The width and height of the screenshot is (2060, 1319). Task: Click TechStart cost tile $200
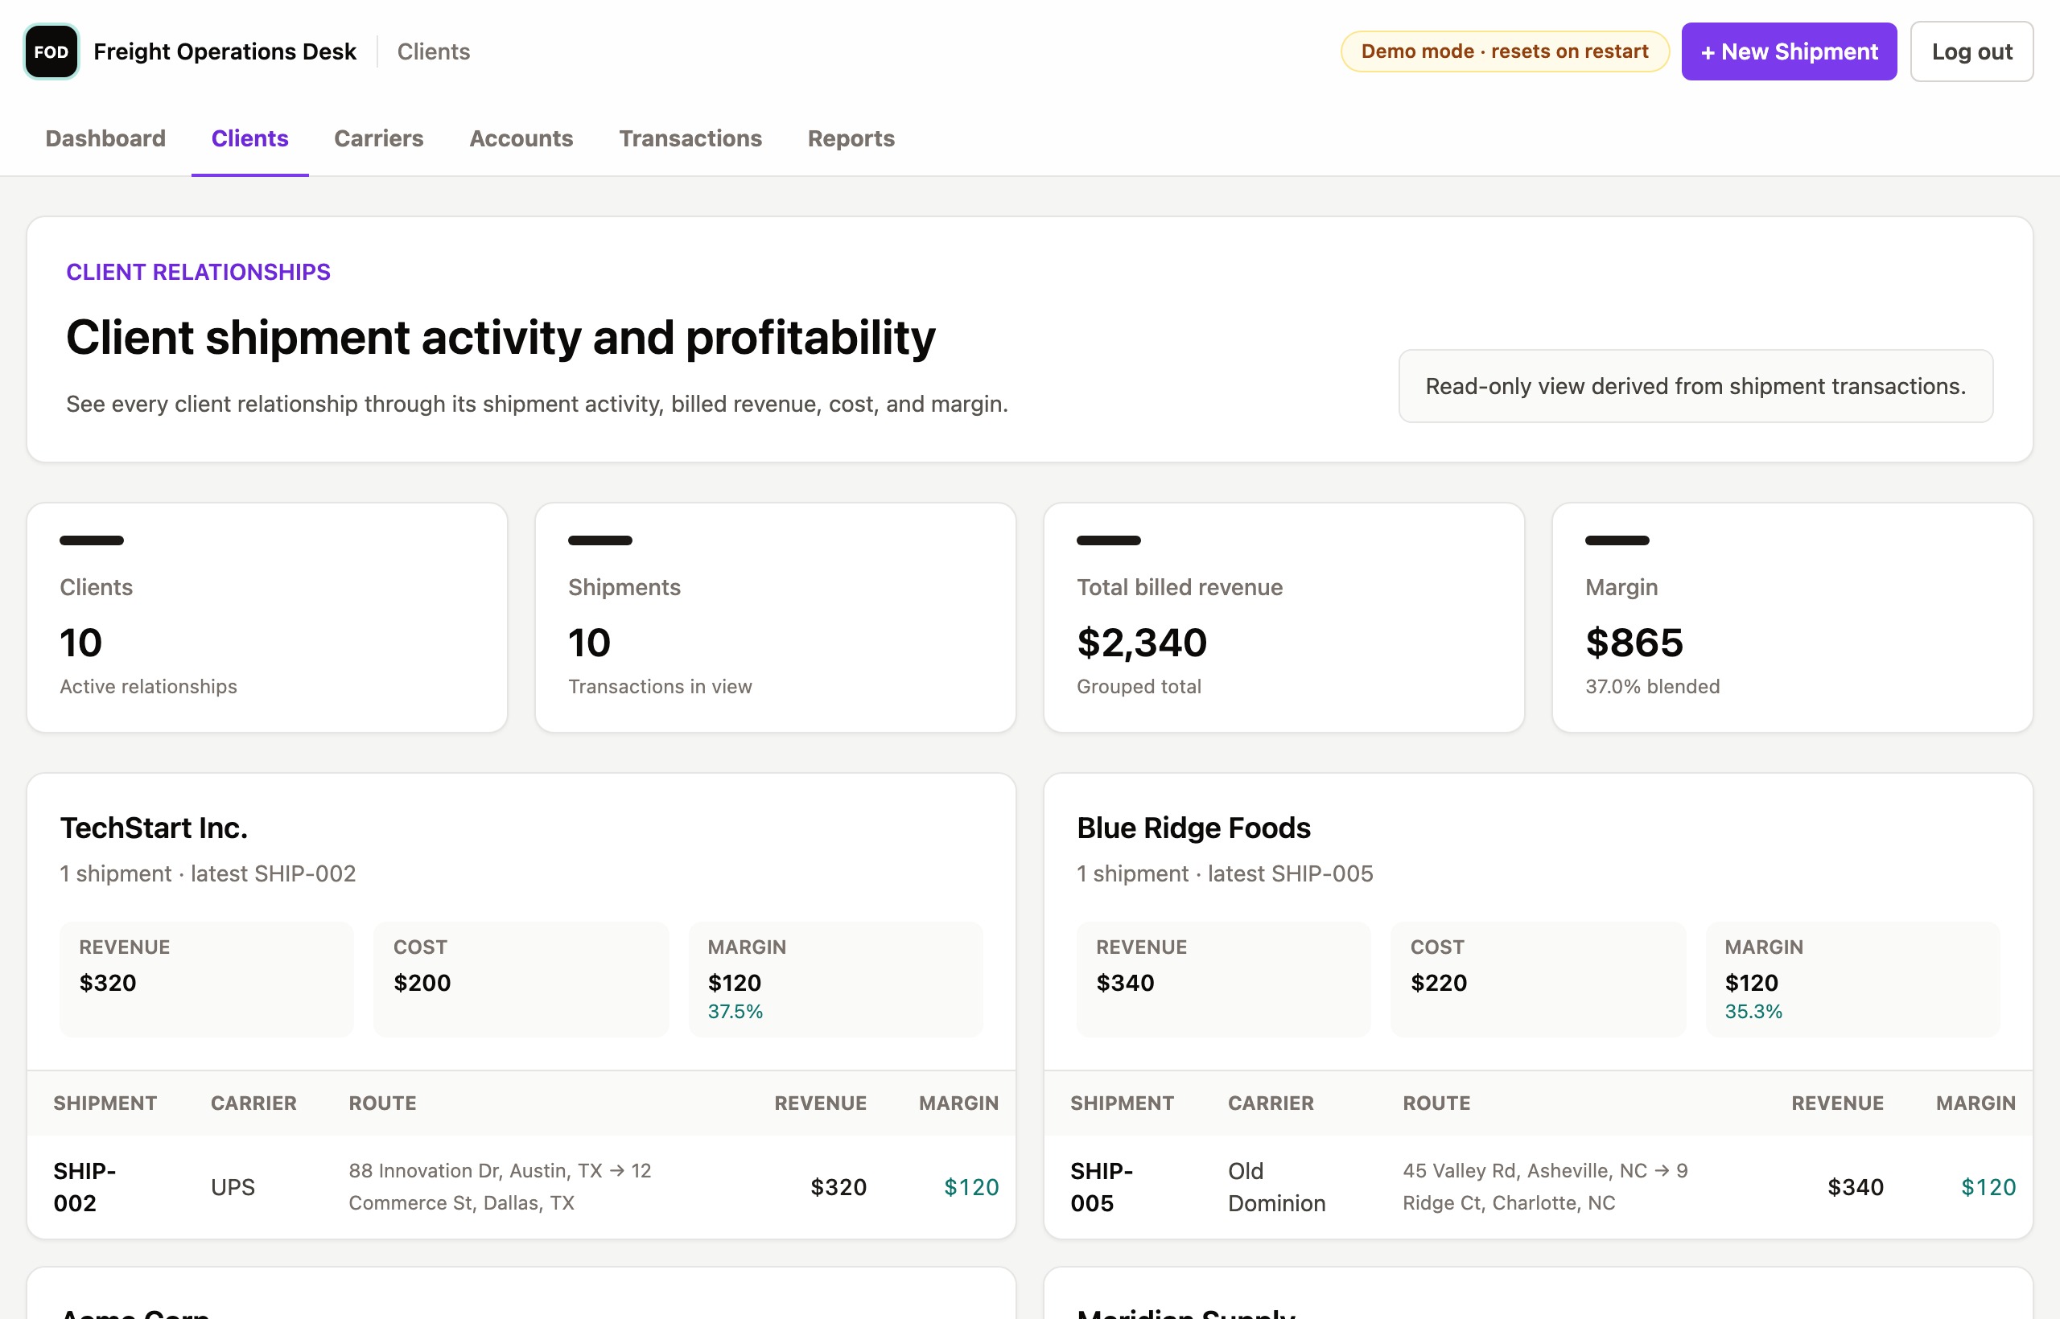521,979
